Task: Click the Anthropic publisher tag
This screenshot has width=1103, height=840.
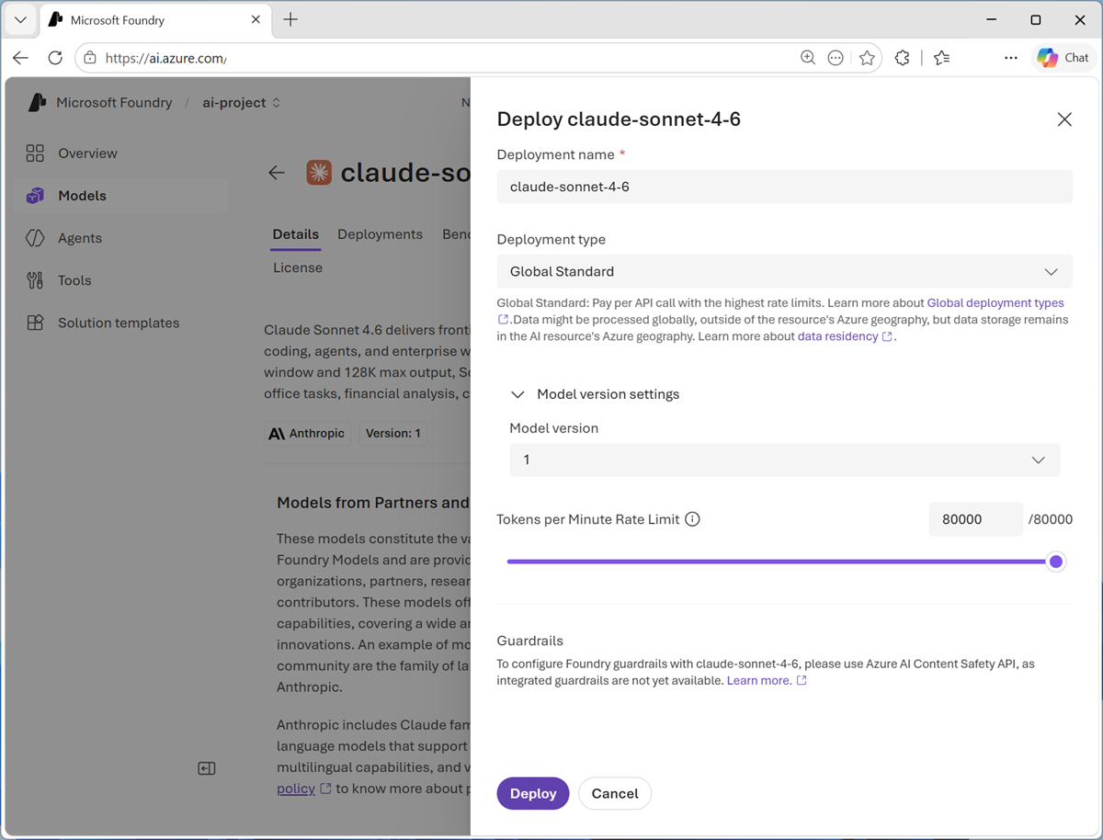Action: click(x=307, y=434)
